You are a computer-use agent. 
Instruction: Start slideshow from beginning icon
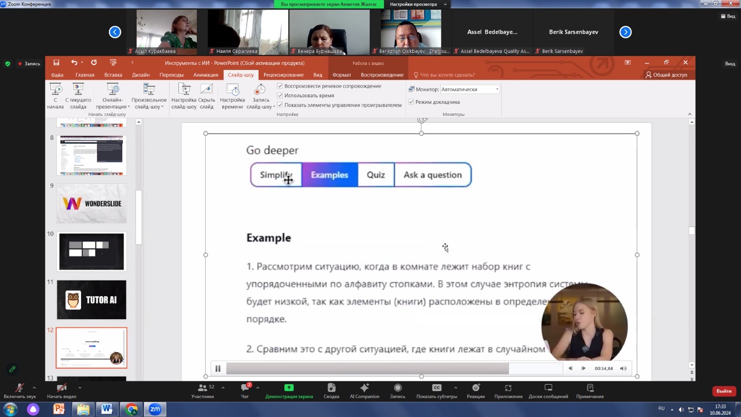tap(56, 89)
